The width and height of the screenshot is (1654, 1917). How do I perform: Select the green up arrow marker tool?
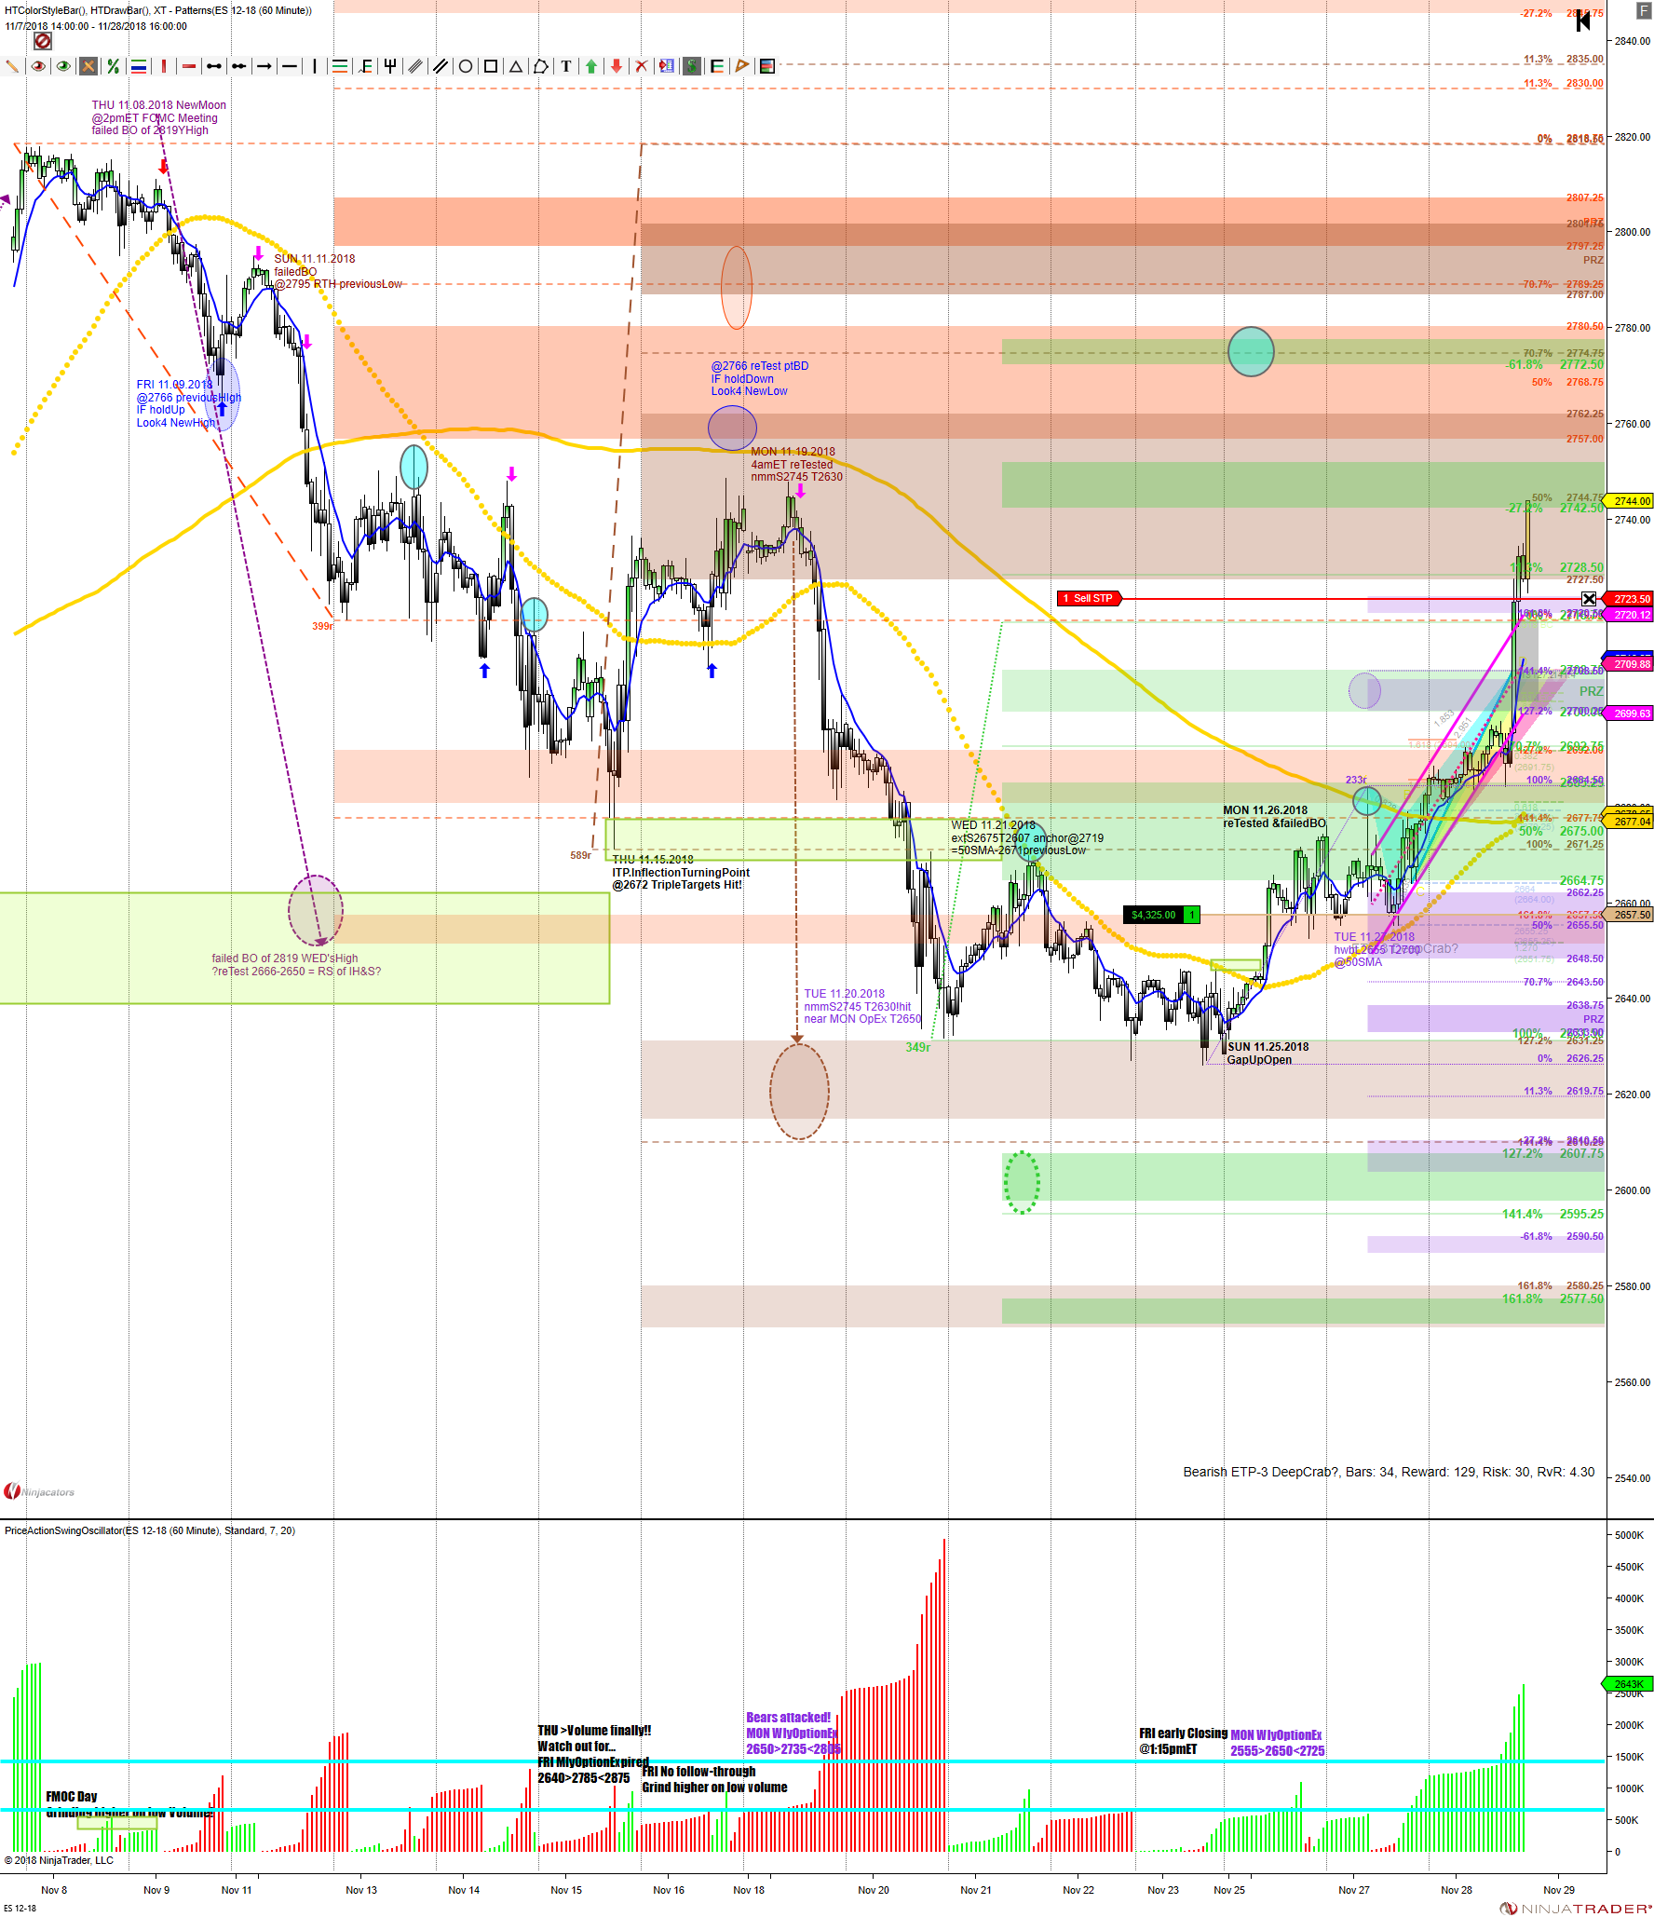591,66
